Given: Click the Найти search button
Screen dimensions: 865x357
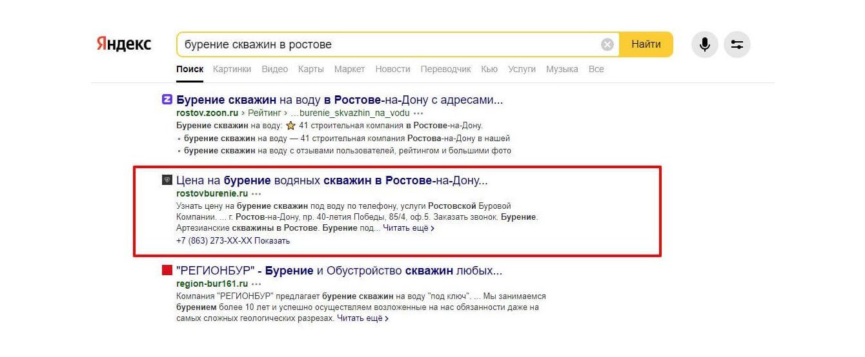Looking at the screenshot, I should (x=646, y=44).
